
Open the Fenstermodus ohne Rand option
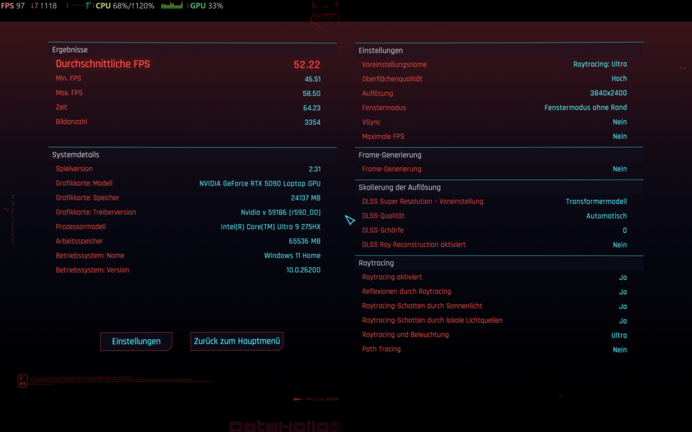(585, 108)
